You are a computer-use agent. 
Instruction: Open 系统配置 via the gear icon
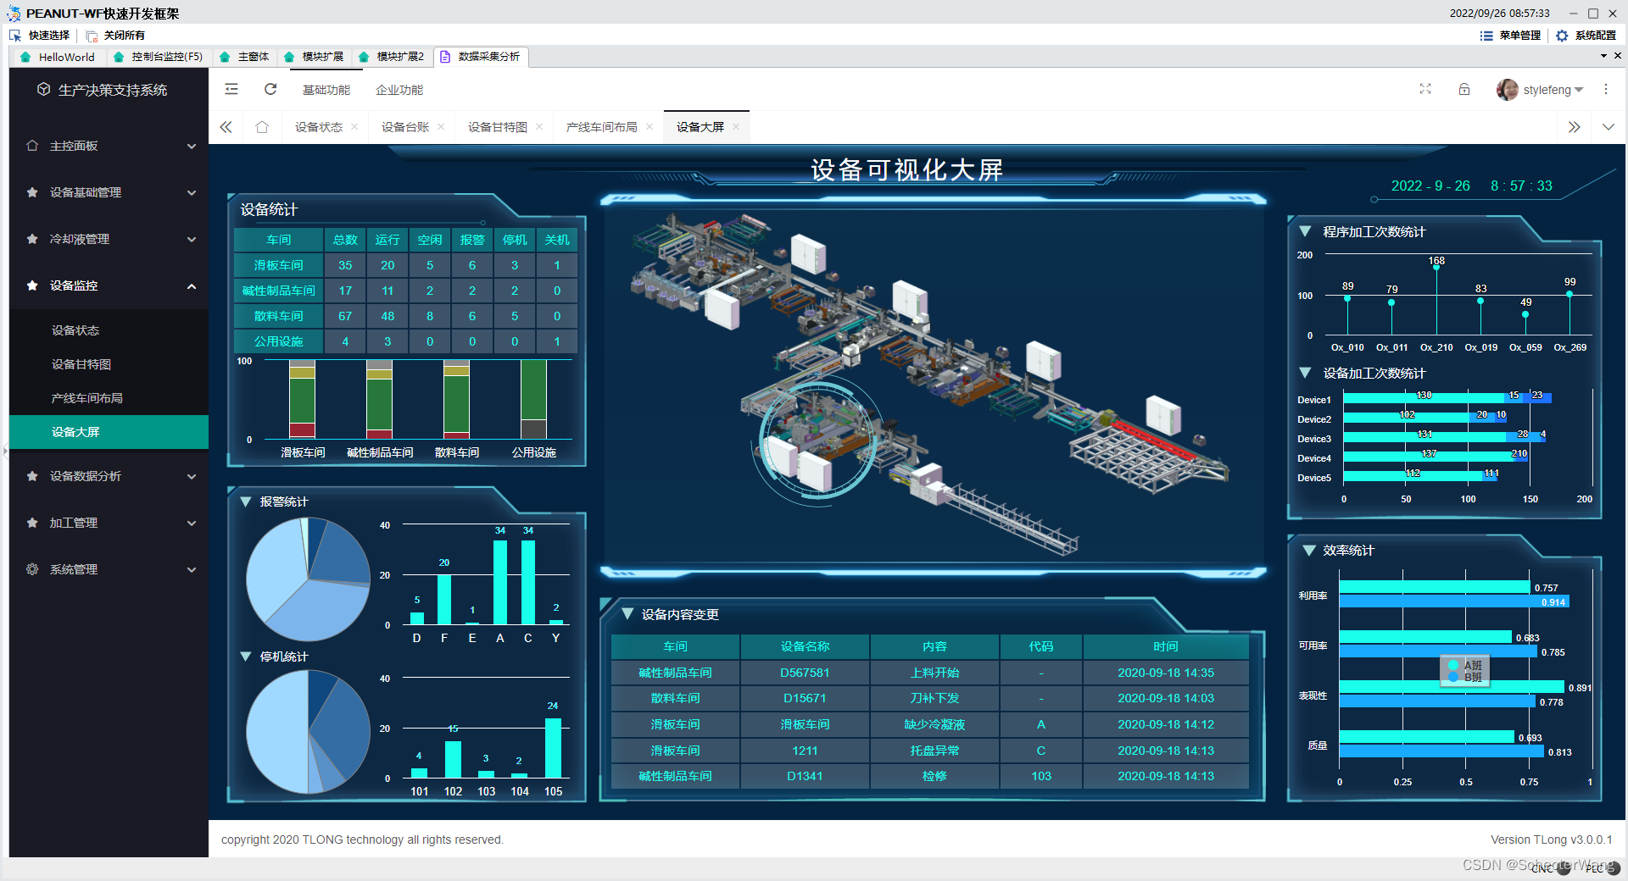(1563, 36)
